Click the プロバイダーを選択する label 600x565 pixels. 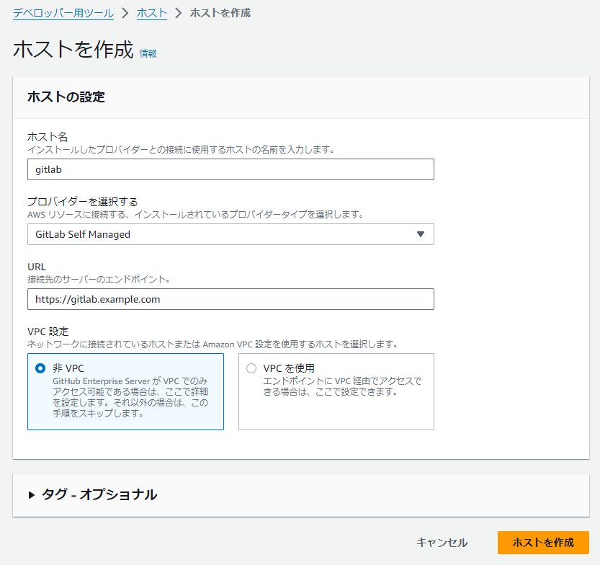coord(83,202)
